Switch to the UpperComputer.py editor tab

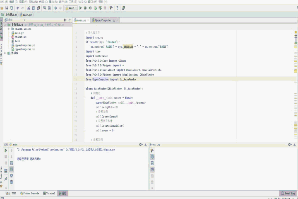click(x=104, y=20)
